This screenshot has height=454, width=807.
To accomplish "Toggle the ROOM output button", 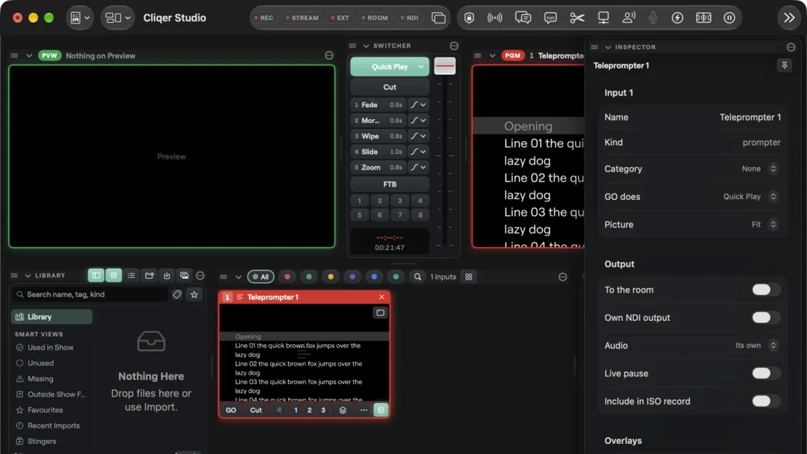I will click(375, 18).
